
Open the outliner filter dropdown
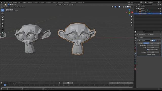coord(157,5)
